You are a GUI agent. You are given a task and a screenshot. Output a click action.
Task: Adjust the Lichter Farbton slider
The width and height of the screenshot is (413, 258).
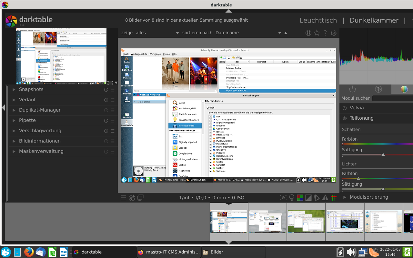[x=358, y=178]
